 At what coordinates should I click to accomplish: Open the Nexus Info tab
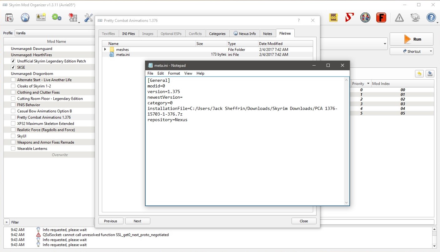point(245,33)
